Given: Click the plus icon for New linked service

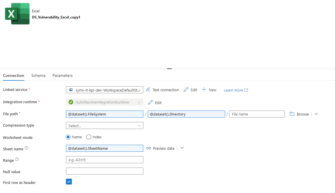Looking at the screenshot, I should [204, 89].
